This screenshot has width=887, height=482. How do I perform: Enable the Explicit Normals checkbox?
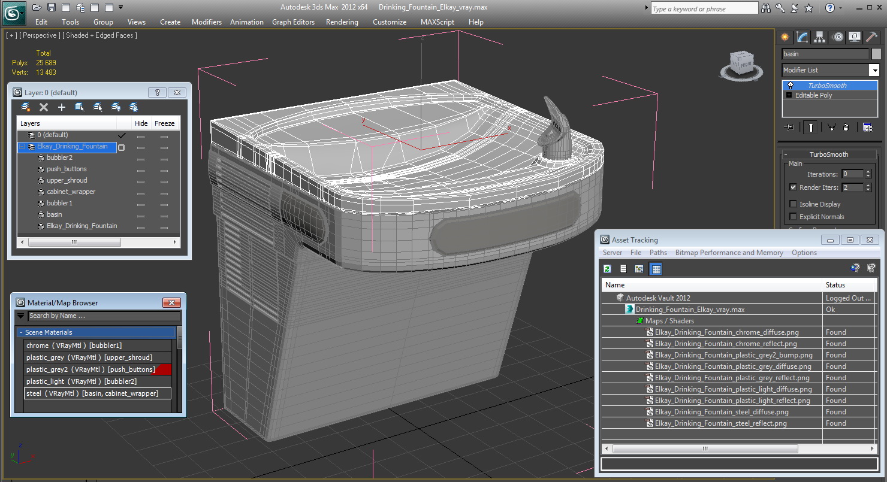(793, 217)
